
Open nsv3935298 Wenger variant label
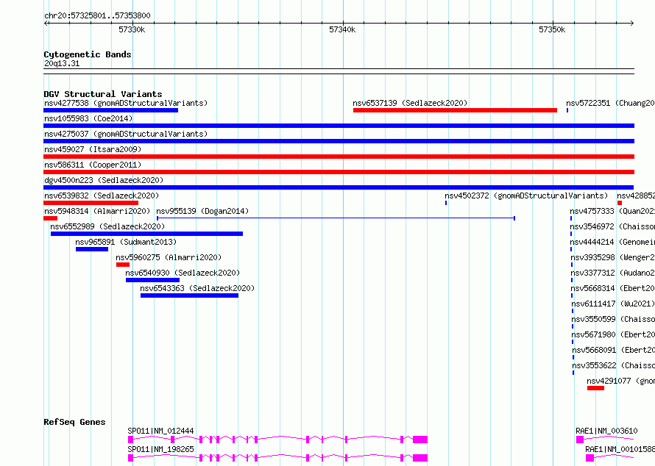click(x=613, y=257)
